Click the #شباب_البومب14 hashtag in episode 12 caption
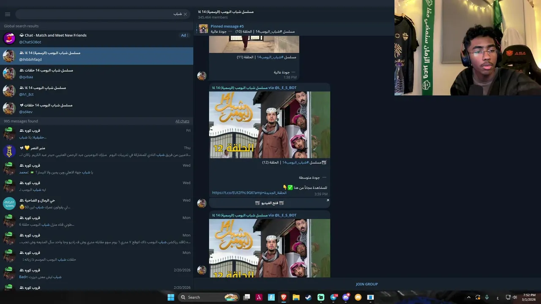The width and height of the screenshot is (541, 304). 295,163
